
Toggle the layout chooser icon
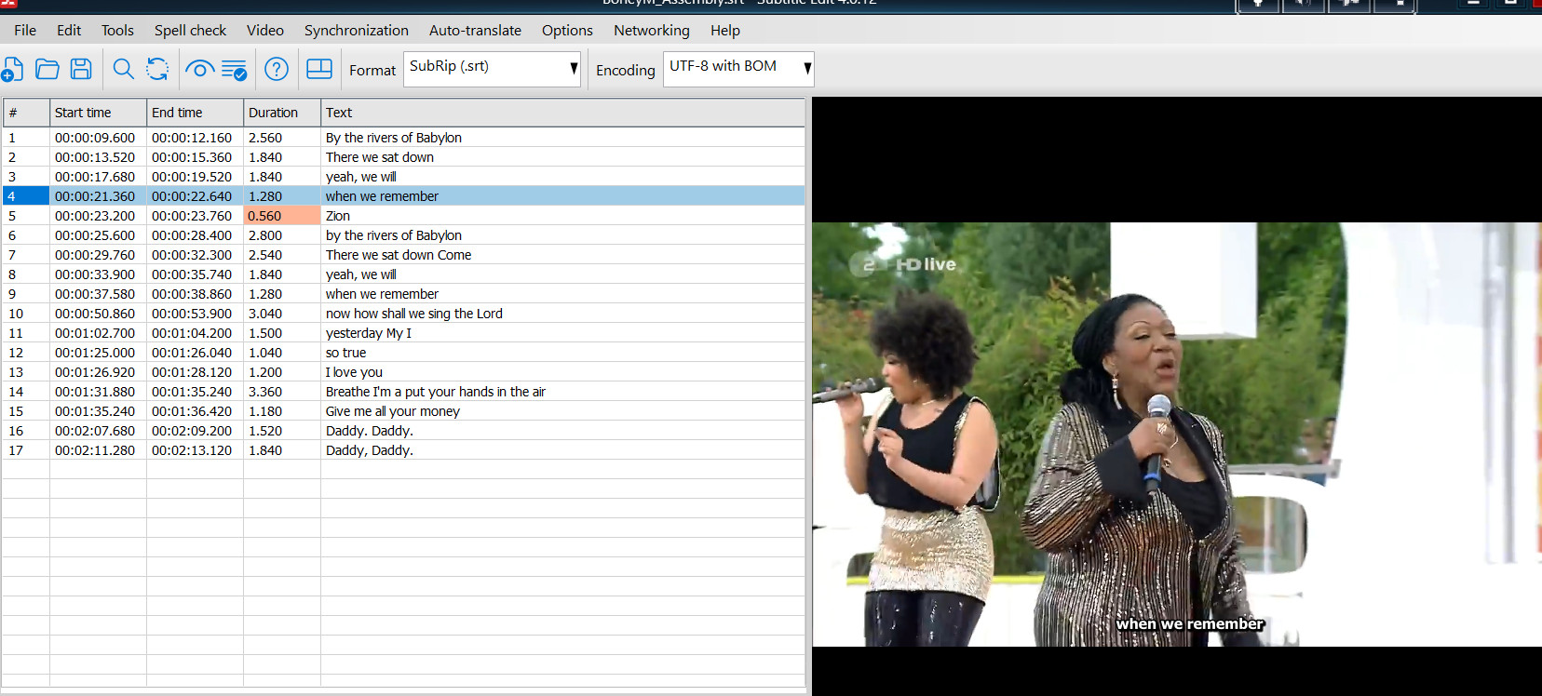coord(319,69)
